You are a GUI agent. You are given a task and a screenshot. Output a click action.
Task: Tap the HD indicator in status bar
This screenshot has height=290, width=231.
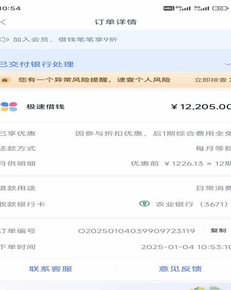(169, 8)
